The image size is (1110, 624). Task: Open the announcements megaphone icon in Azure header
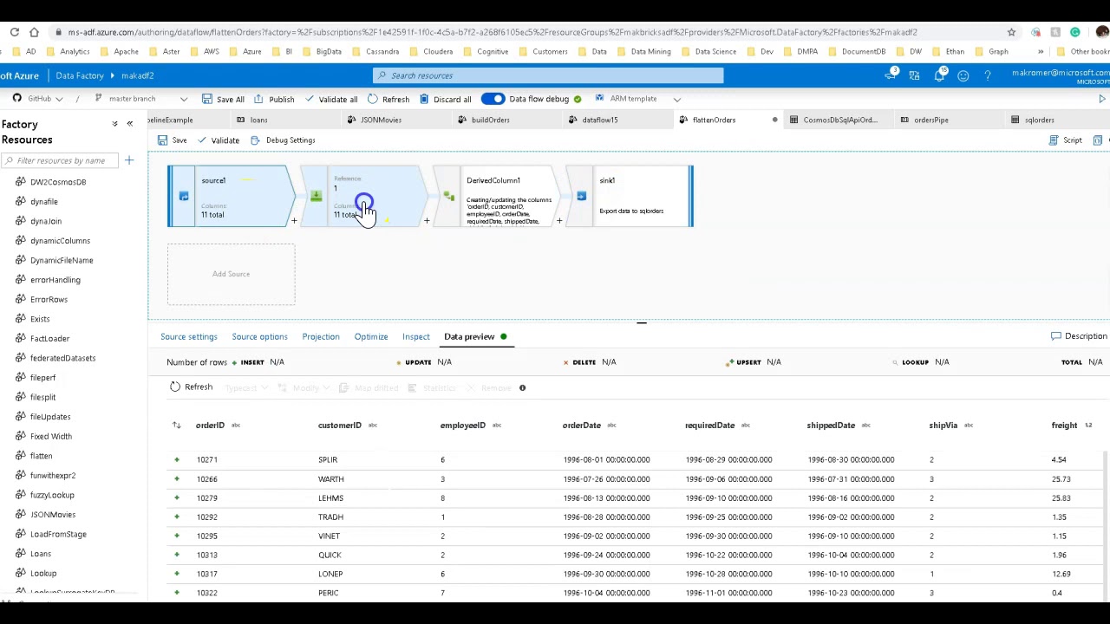click(x=891, y=75)
